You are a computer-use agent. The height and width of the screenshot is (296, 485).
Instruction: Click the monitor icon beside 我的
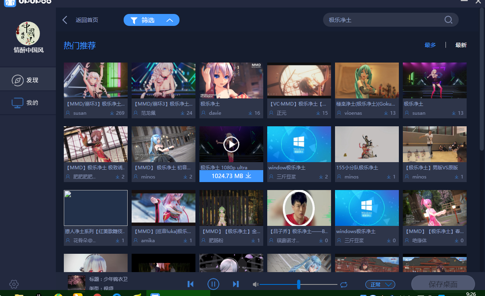pos(17,103)
